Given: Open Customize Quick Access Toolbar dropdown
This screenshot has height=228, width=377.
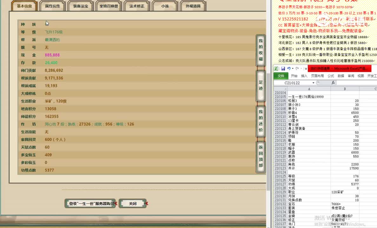Looking at the screenshot, I should [306, 69].
